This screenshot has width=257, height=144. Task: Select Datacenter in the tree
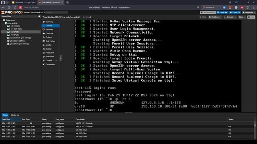pos(10,20)
